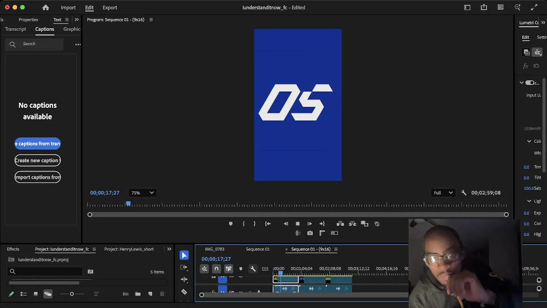Maximize video output fullscreen icon
The image size is (547, 308).
[x=534, y=7]
